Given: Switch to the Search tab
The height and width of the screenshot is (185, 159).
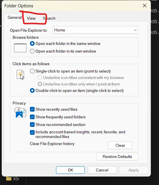Looking at the screenshot, I should pyautogui.click(x=49, y=18).
